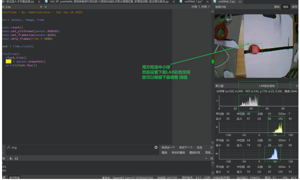This screenshot has height=180, width=300.
Task: Select the 串行终端 terminal tab
Action: tap(14, 177)
